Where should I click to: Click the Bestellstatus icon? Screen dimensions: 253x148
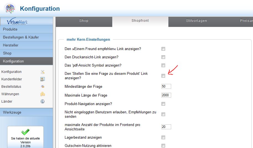click(42, 87)
